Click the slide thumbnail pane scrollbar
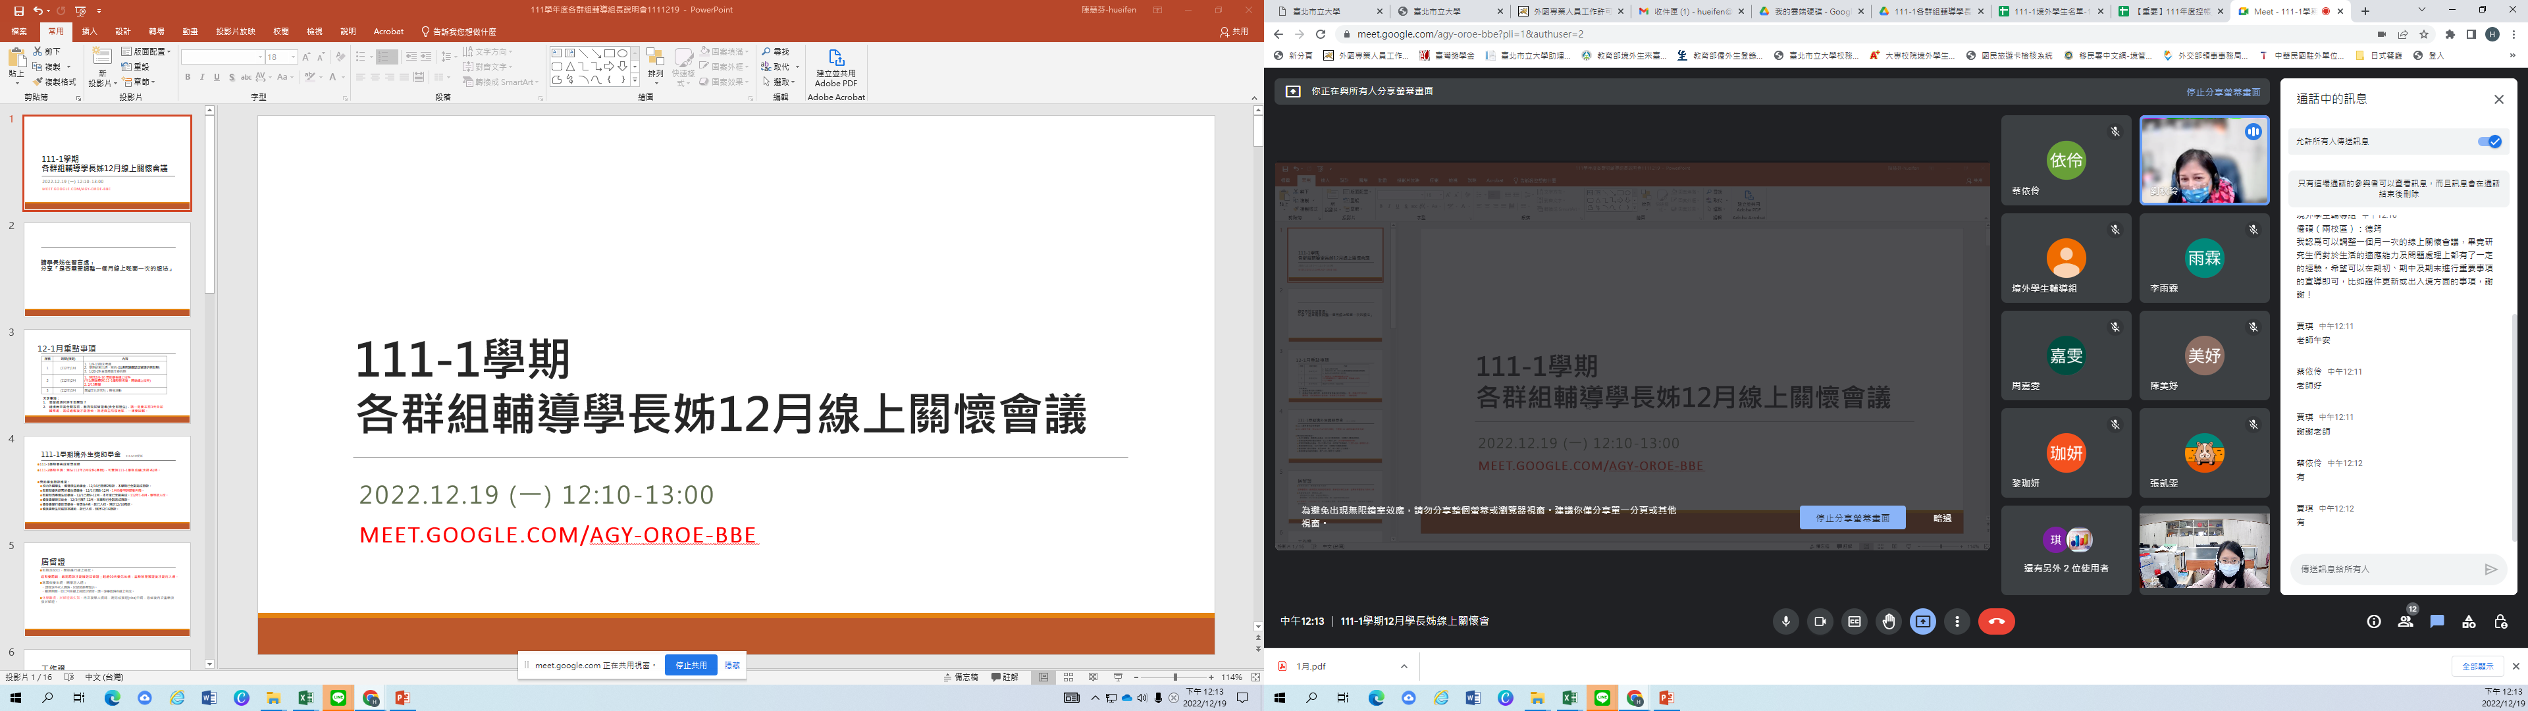The height and width of the screenshot is (711, 2528). click(209, 205)
